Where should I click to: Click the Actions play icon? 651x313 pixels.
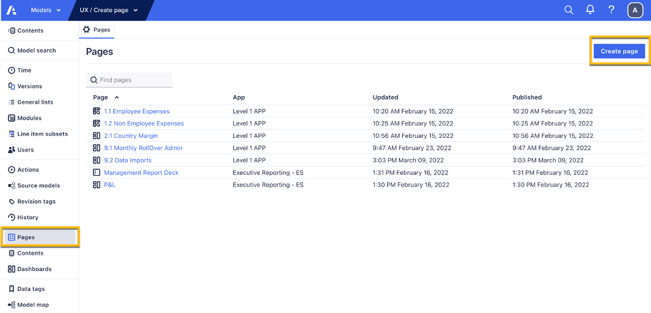11,170
